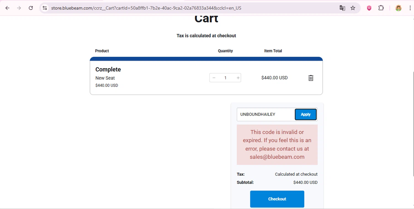Viewport: 414px width, 209px height.
Task: Click the invalid code error message
Action: point(277,144)
